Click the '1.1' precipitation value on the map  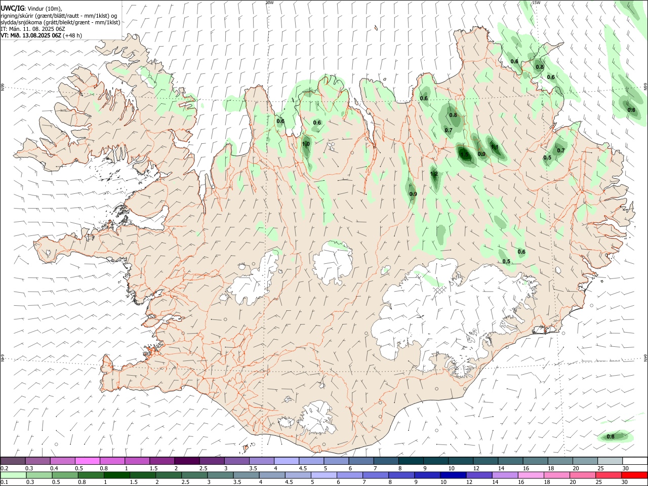[x=495, y=147]
